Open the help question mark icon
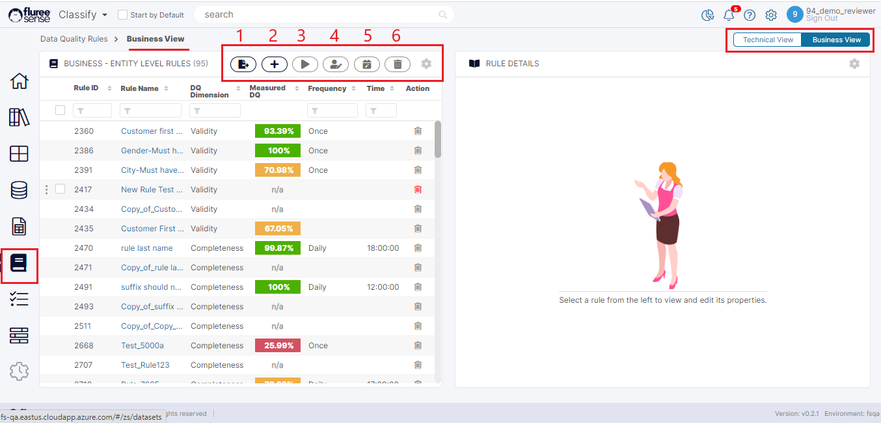881x423 pixels. coord(750,15)
